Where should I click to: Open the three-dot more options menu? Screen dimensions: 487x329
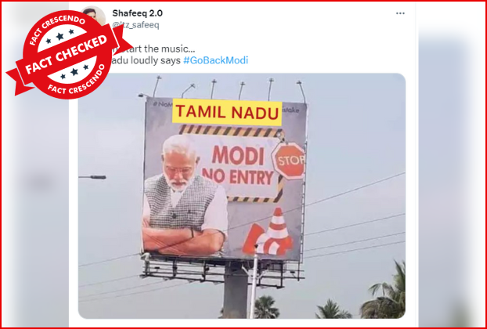[400, 13]
